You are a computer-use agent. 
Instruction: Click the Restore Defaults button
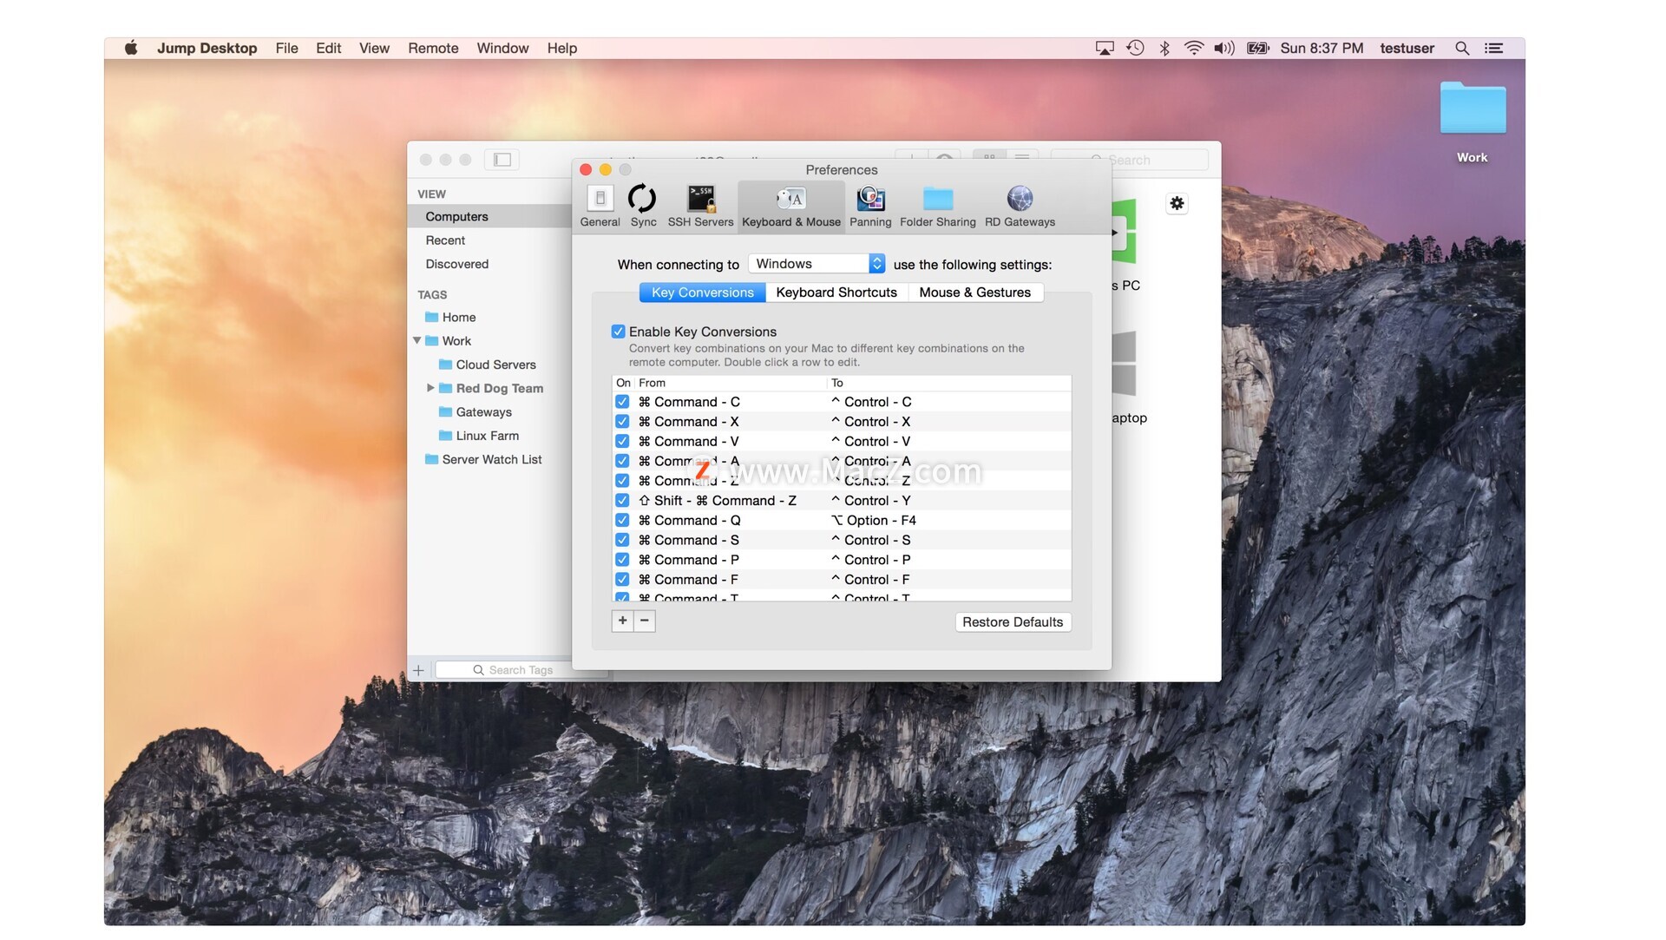point(1013,622)
